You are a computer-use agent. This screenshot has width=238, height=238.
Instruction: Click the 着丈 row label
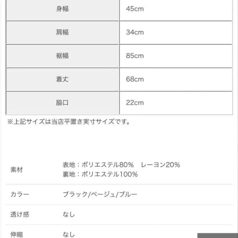(62, 79)
